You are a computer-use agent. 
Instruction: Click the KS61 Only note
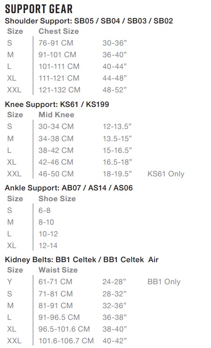point(166,174)
